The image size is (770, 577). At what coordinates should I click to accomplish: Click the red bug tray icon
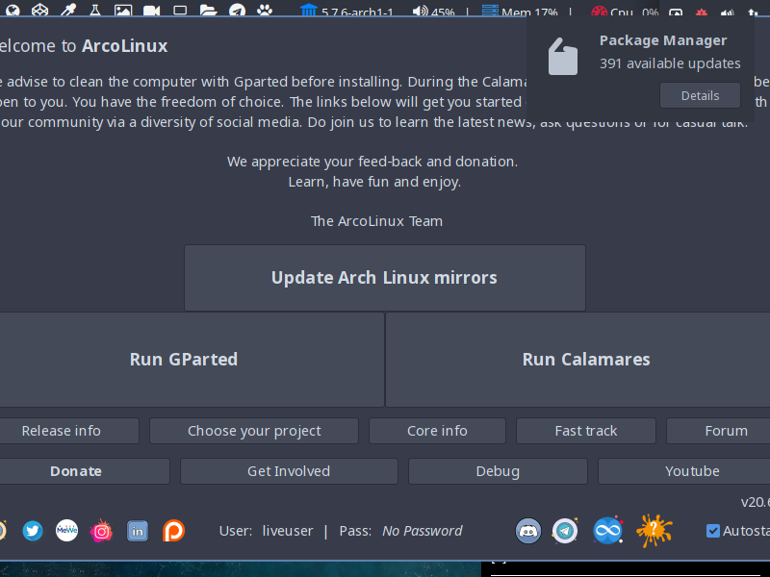[702, 12]
